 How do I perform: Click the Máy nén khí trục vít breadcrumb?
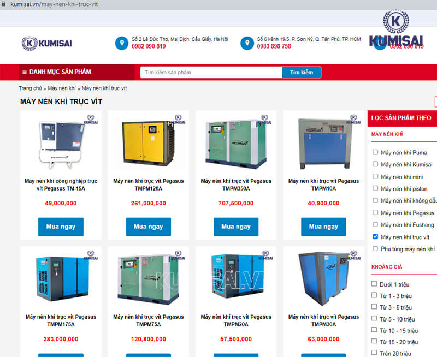(x=104, y=88)
